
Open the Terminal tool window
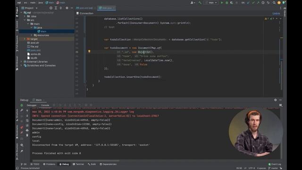(x=78, y=164)
